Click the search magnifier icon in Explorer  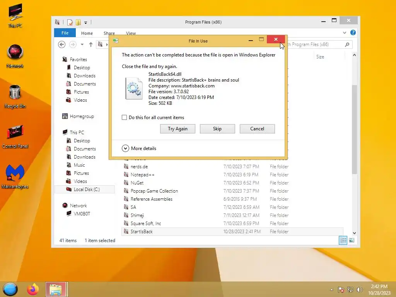click(x=347, y=44)
